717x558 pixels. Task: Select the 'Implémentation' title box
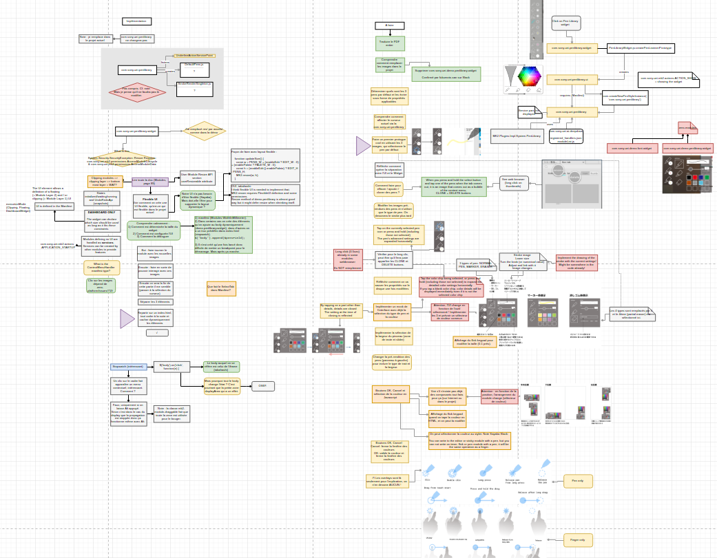[x=138, y=21]
